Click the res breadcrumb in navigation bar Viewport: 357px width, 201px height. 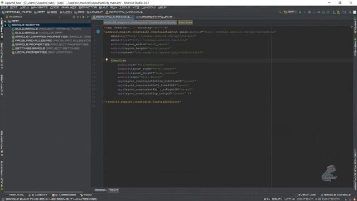tap(79, 12)
